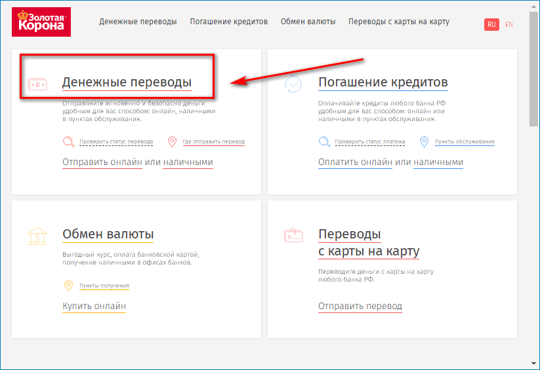The height and width of the screenshot is (370, 540).
Task: Click Пункты обслуживания link
Action: click(x=465, y=141)
